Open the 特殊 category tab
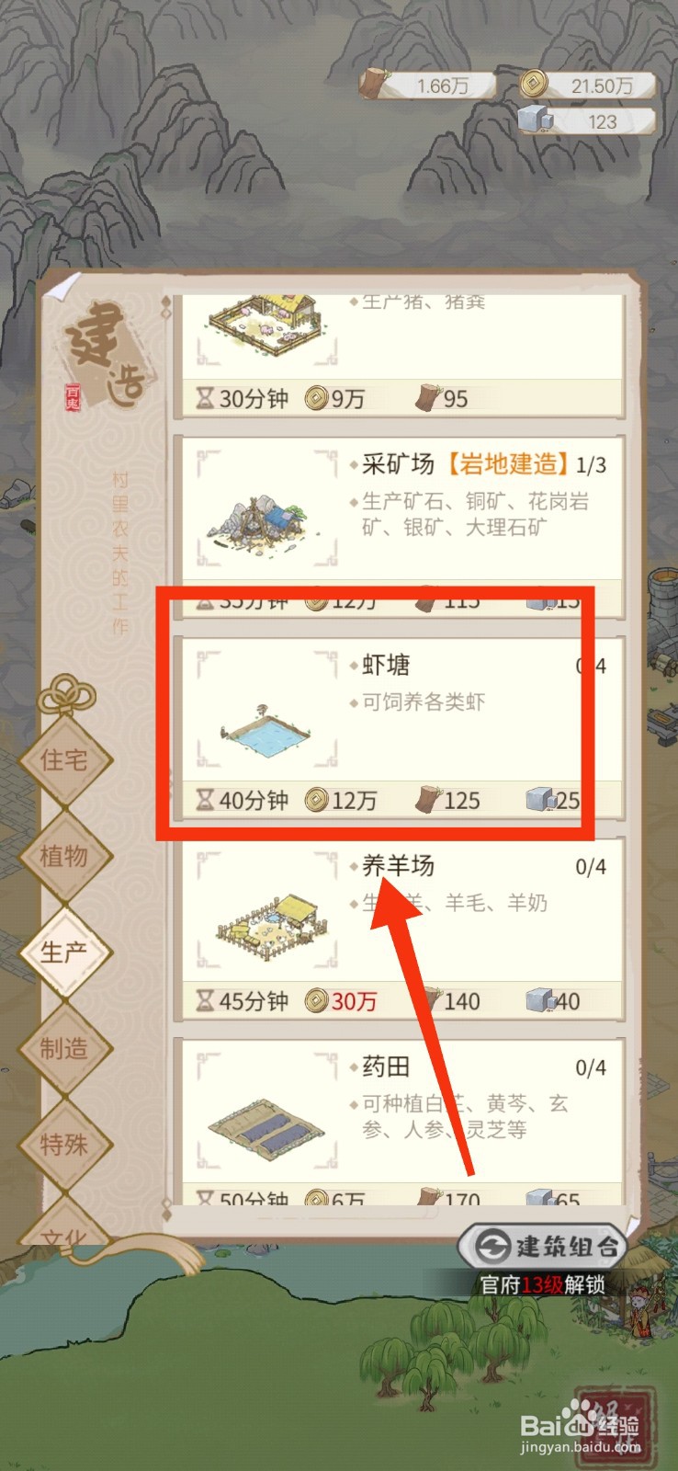This screenshot has width=678, height=1471. click(x=64, y=1145)
